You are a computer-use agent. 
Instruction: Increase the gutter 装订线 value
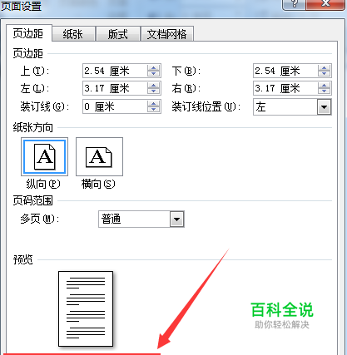point(153,104)
